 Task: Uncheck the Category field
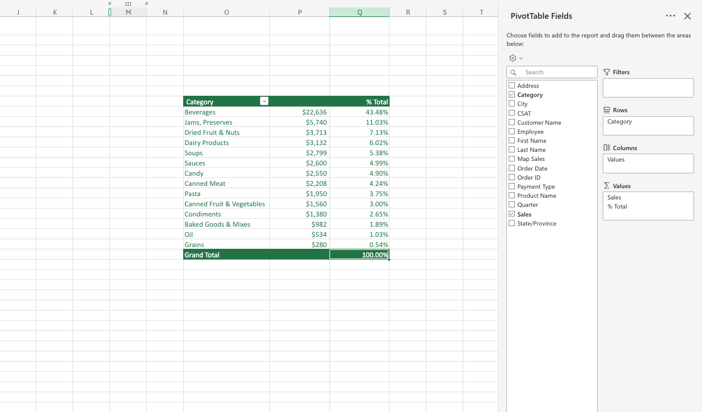click(512, 95)
